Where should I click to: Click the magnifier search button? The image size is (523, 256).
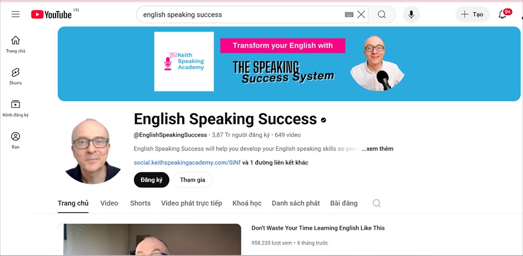[382, 14]
